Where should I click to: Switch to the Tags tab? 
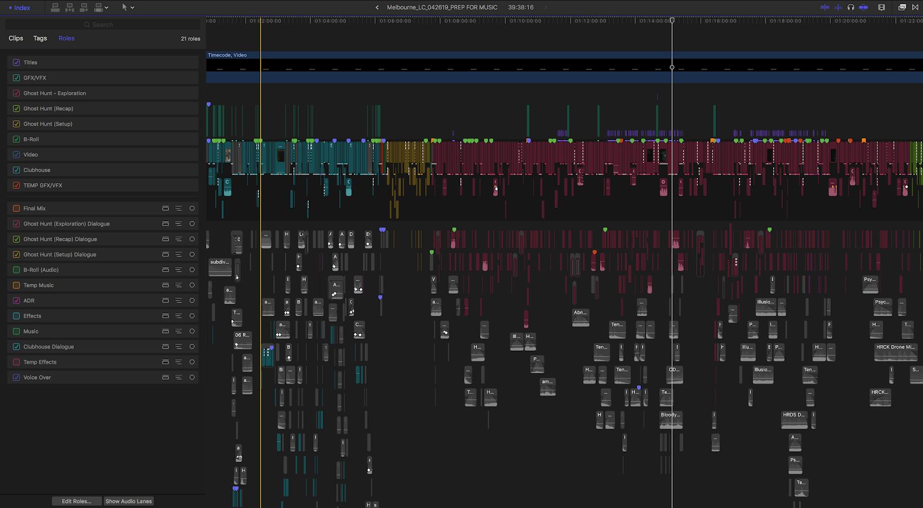(40, 38)
